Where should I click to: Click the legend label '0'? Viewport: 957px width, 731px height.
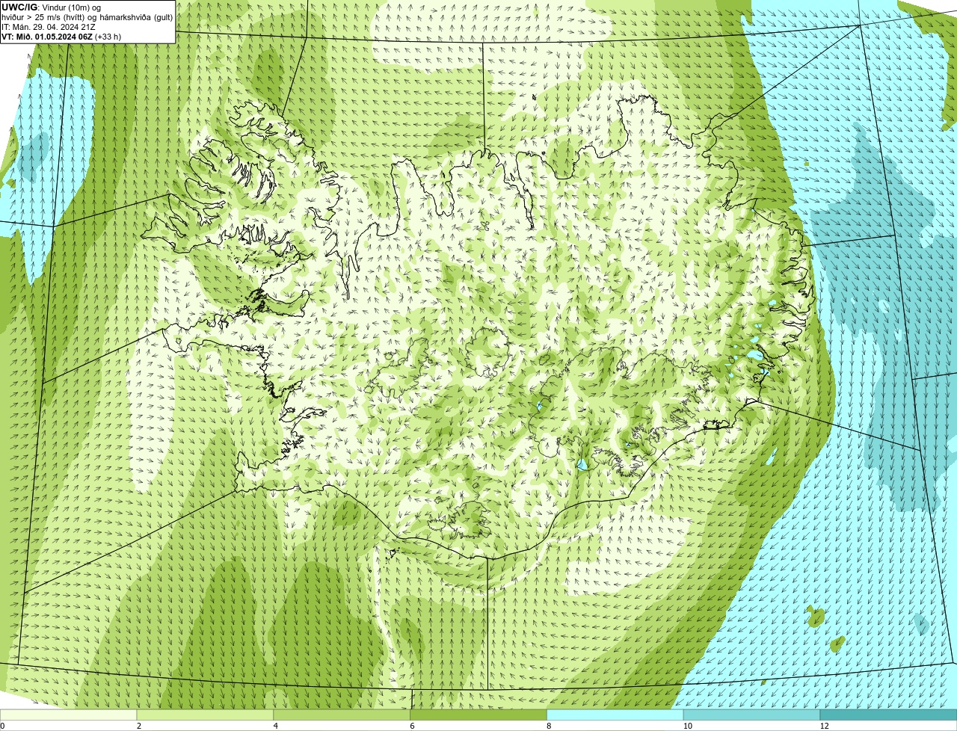coord(2,726)
